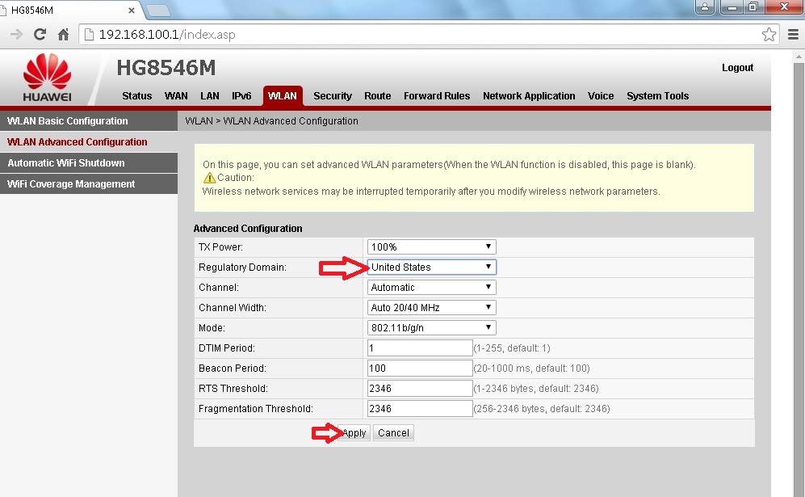Image resolution: width=805 pixels, height=497 pixels.
Task: Click the Huawei logo
Action: click(x=47, y=78)
